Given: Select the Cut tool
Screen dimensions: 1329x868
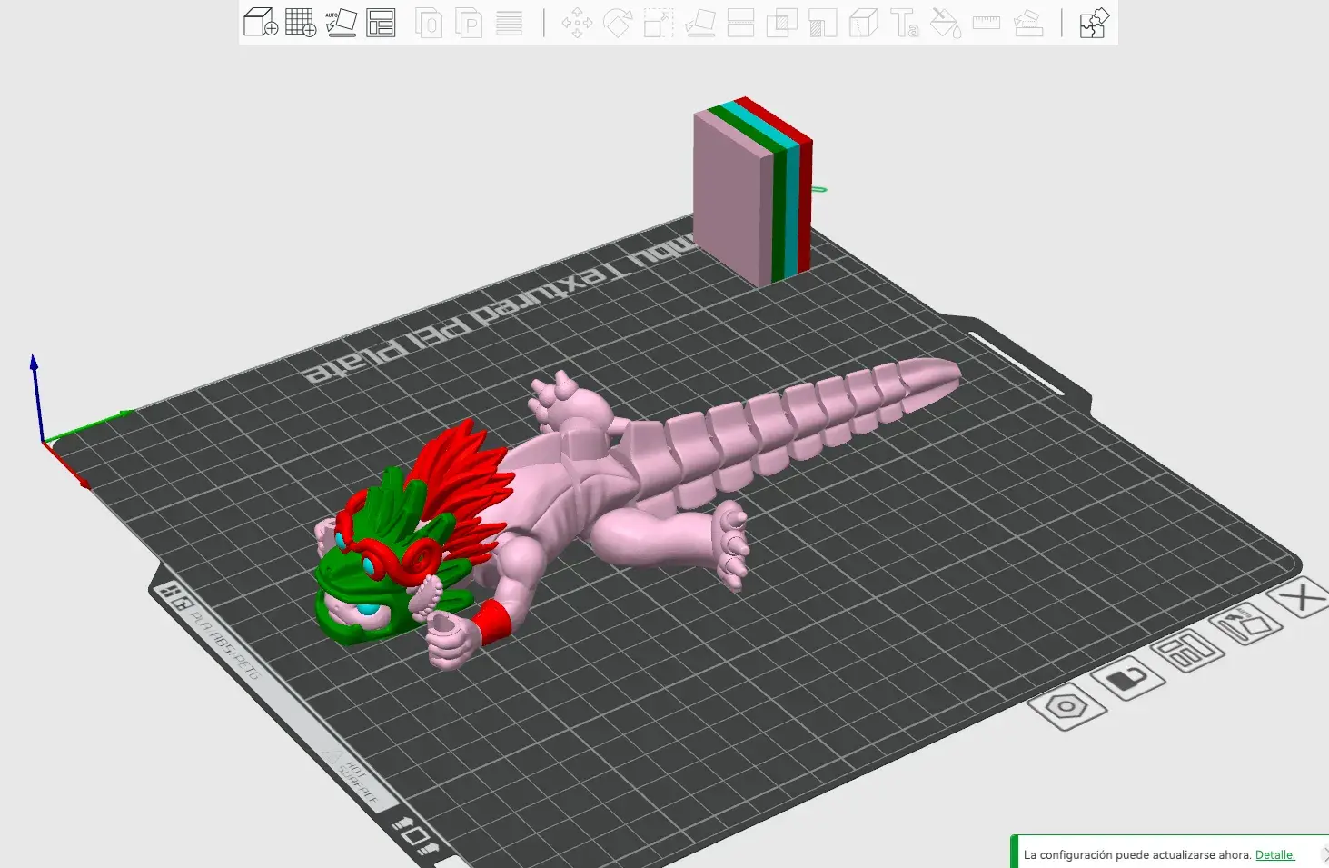Looking at the screenshot, I should tap(740, 22).
